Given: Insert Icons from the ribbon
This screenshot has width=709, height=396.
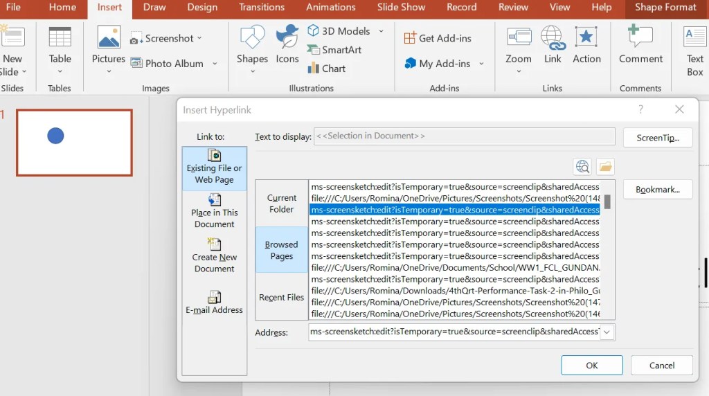Looking at the screenshot, I should coord(287,45).
